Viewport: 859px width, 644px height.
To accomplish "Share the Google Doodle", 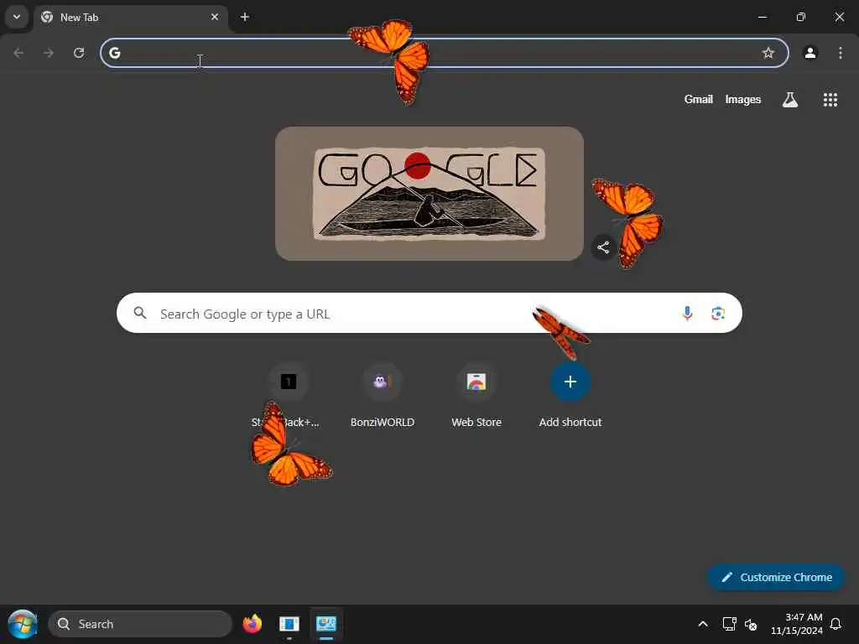I will 603,247.
